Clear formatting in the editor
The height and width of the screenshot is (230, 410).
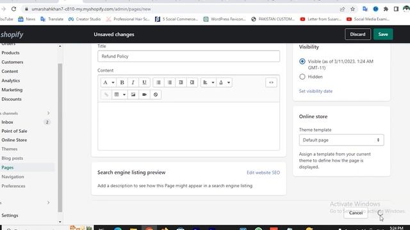(156, 95)
